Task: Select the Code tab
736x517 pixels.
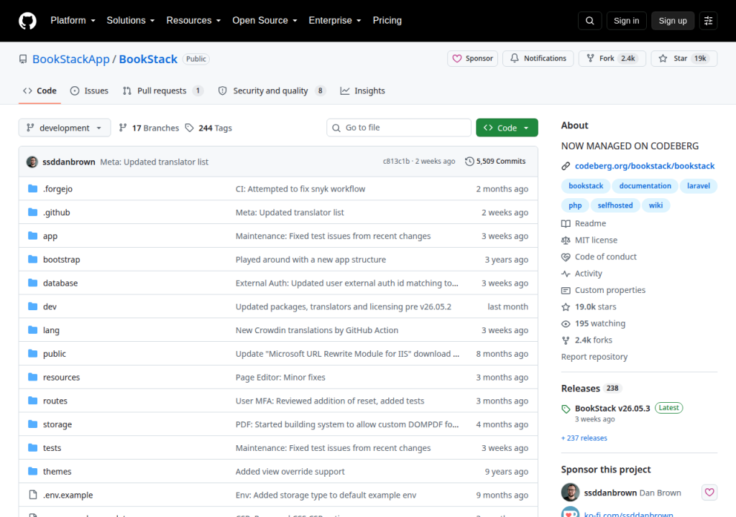Action: pyautogui.click(x=40, y=91)
